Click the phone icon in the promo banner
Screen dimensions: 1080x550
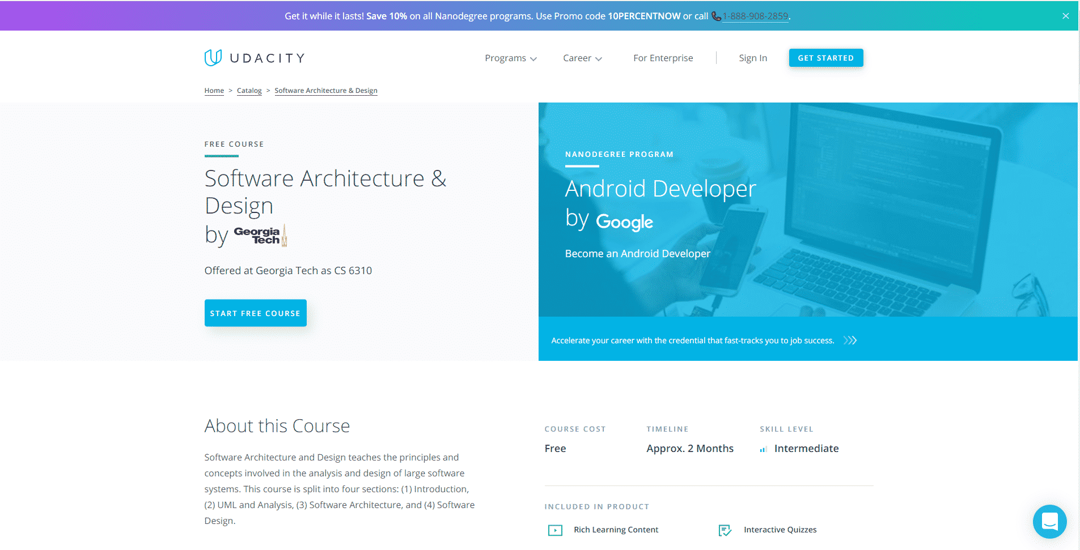coord(717,16)
